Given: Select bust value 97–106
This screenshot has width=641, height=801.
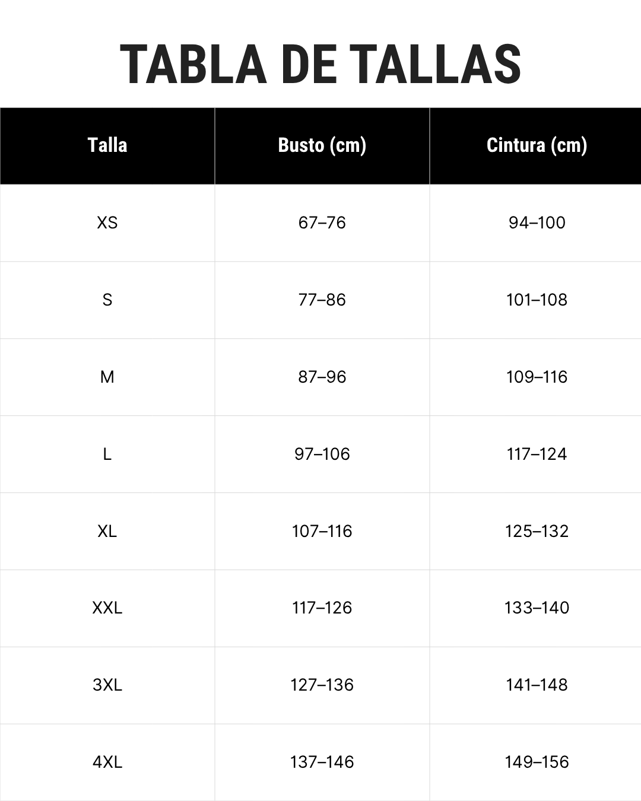Looking at the screenshot, I should tap(322, 454).
